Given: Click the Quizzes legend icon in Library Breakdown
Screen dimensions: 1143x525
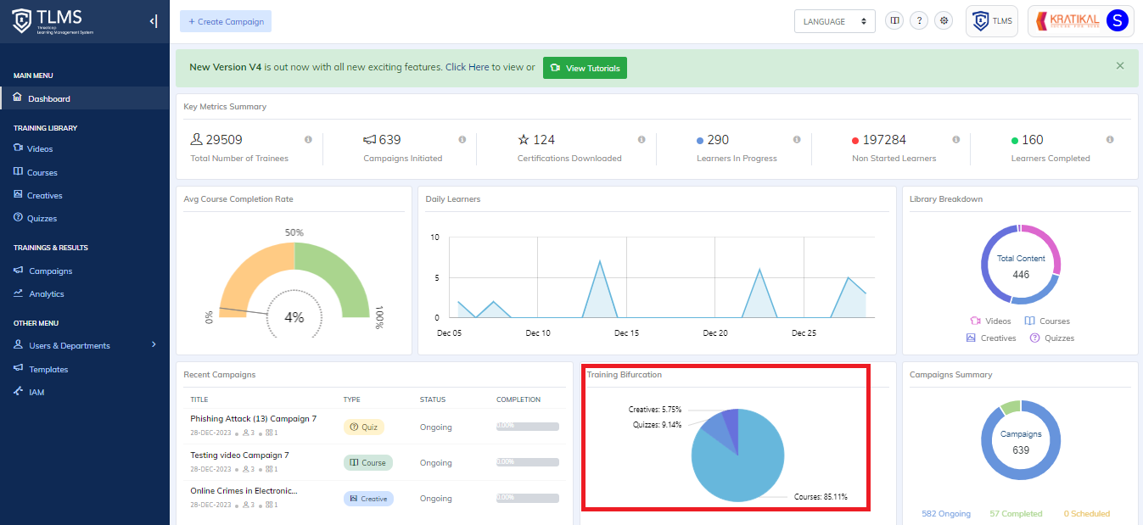Looking at the screenshot, I should coord(1035,338).
